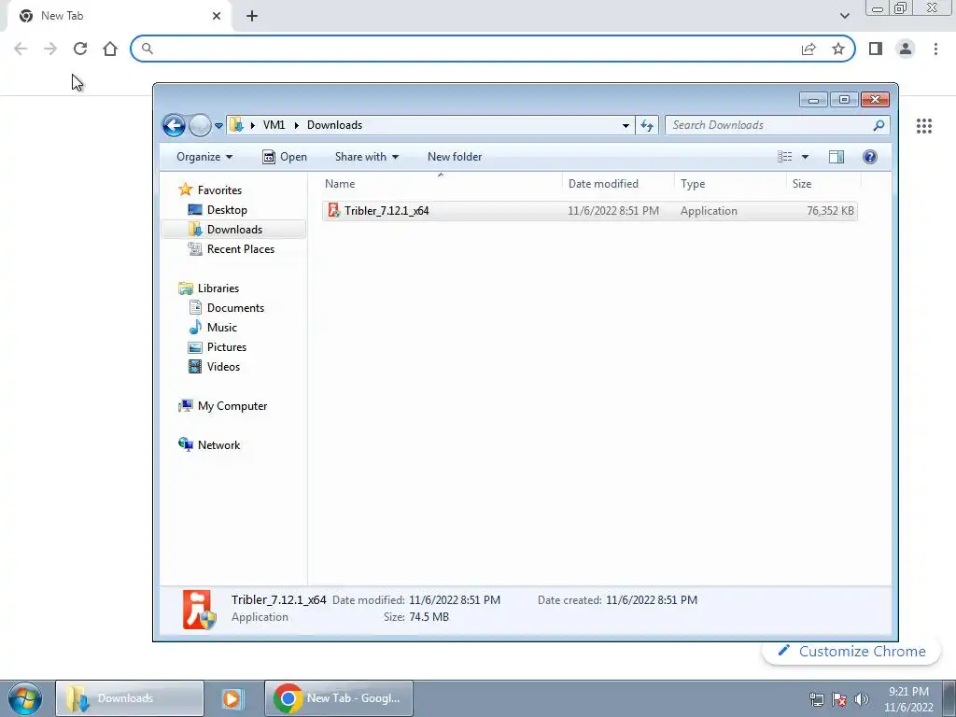Click the network tray icon
This screenshot has width=956, height=717.
pyautogui.click(x=816, y=699)
